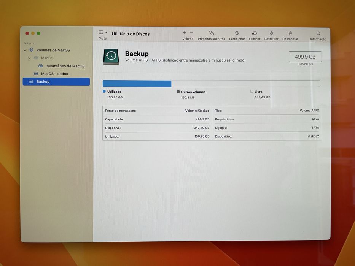Viewport: 355px width, 266px height.
Task: Click the Dispositivo disk3s2 value
Action: (314, 136)
